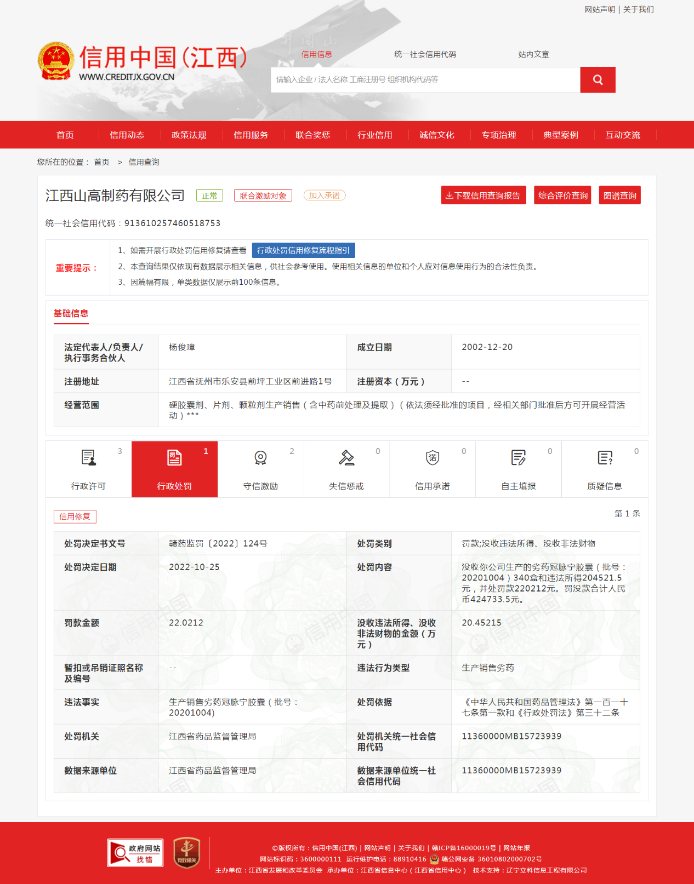Click the establishment date 2002-12-20

point(487,347)
